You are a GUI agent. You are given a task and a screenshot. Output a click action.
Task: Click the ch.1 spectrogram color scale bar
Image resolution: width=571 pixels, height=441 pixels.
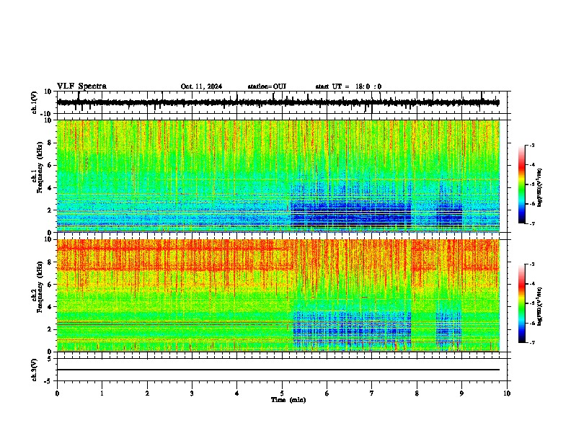coord(522,184)
